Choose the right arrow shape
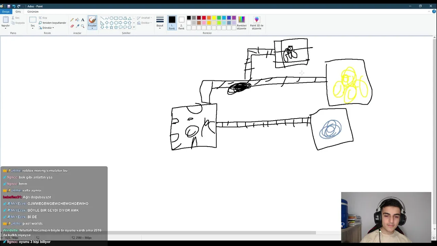437x246 pixels. [121, 23]
